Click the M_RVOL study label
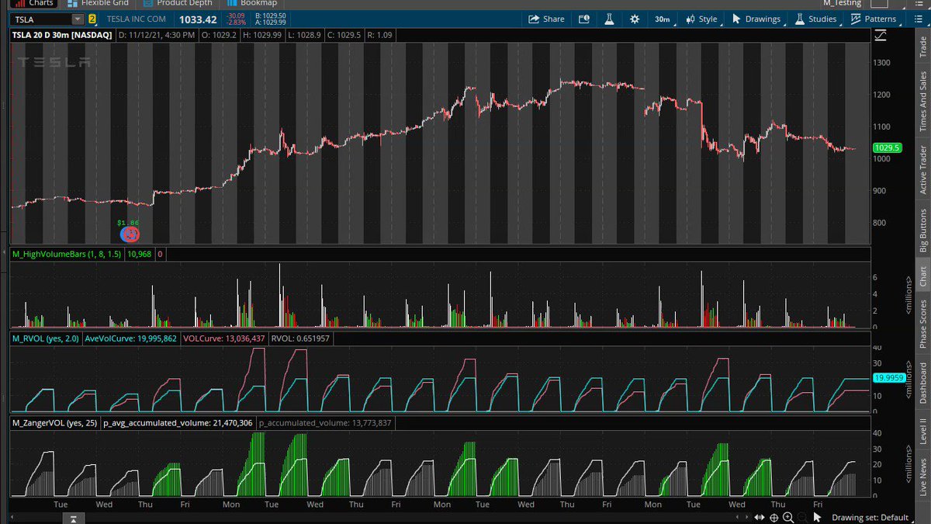The height and width of the screenshot is (524, 931). (x=46, y=338)
